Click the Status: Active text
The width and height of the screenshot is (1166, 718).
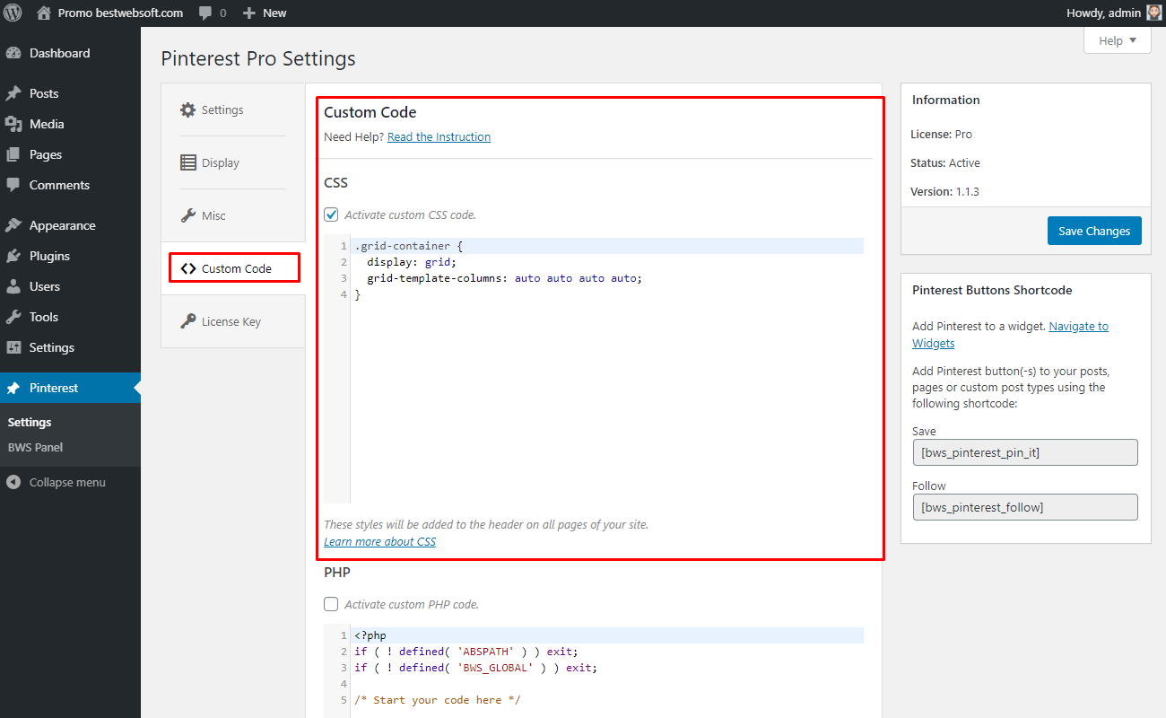tap(945, 162)
